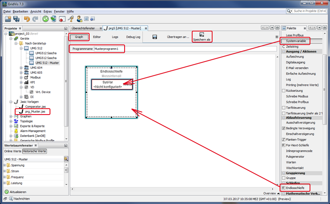Click the redo arrow toolbar icon
This screenshot has width=330, height=204.
[x=35, y=19]
